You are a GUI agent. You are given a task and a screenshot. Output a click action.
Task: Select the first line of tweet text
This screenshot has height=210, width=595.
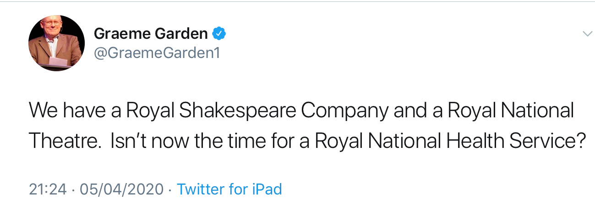coord(302,112)
